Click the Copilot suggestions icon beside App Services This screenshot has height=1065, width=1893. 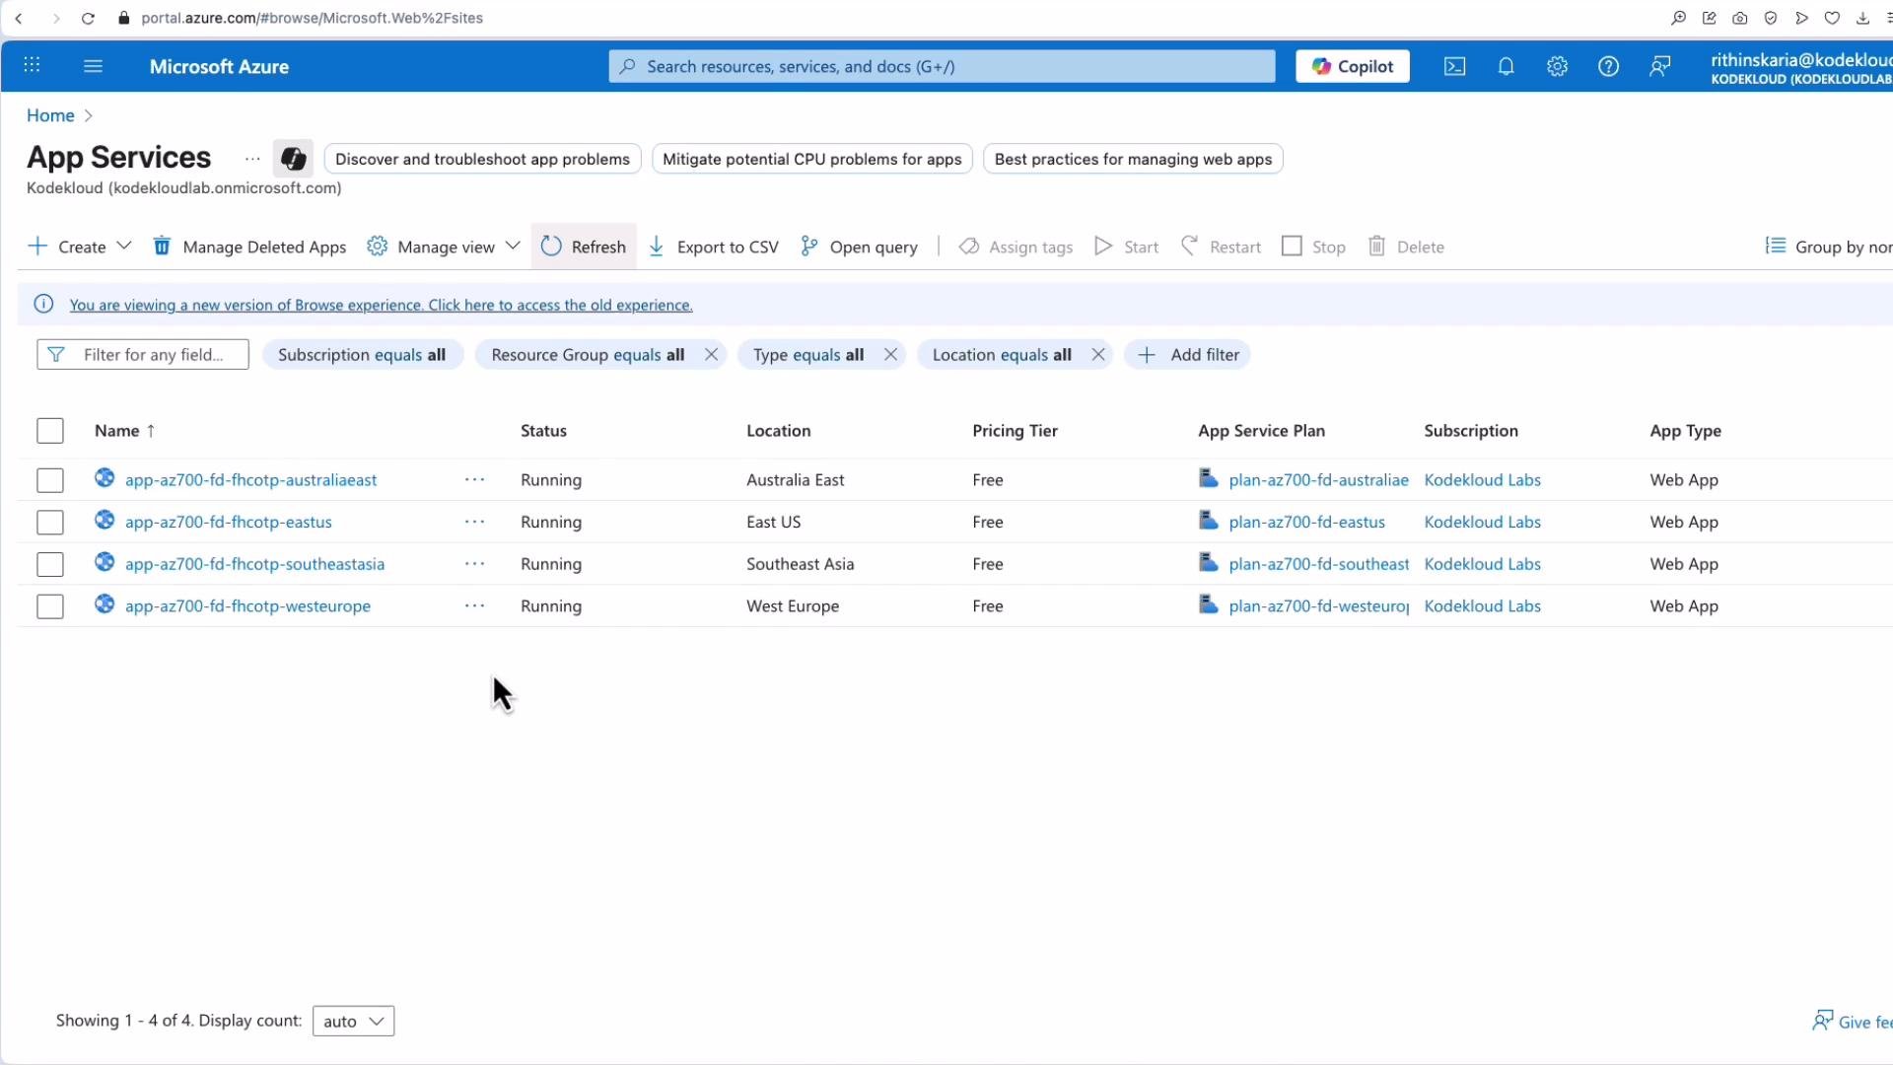[x=293, y=159]
